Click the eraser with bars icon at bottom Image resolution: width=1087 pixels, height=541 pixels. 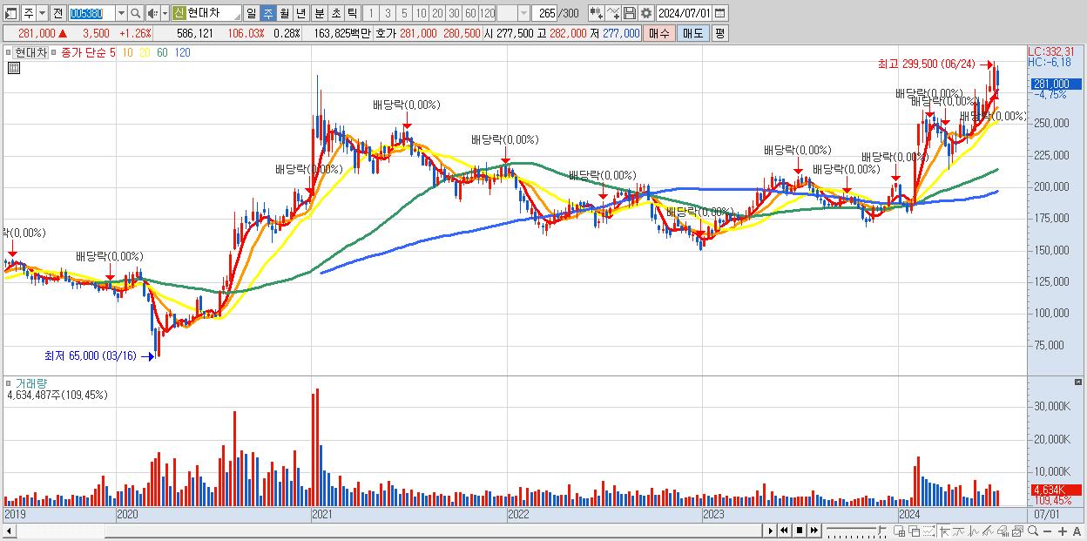point(1003,531)
